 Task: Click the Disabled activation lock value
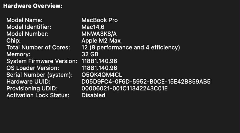pyautogui.click(x=93, y=95)
